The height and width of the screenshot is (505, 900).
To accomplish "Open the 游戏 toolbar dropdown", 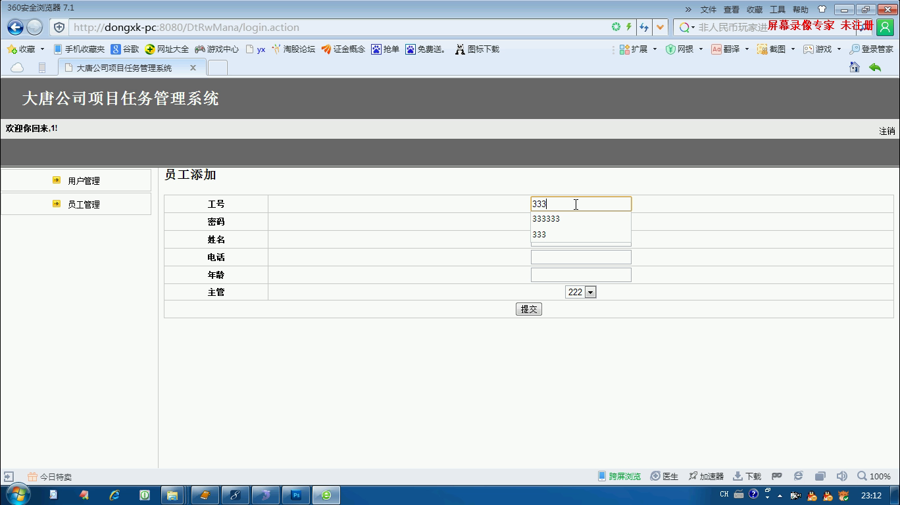I will (x=822, y=49).
